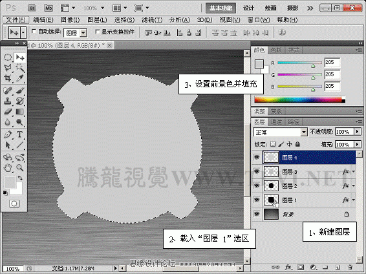This screenshot has height=274, width=366.
Task: Select the Gradient tool
Action: coord(20,111)
